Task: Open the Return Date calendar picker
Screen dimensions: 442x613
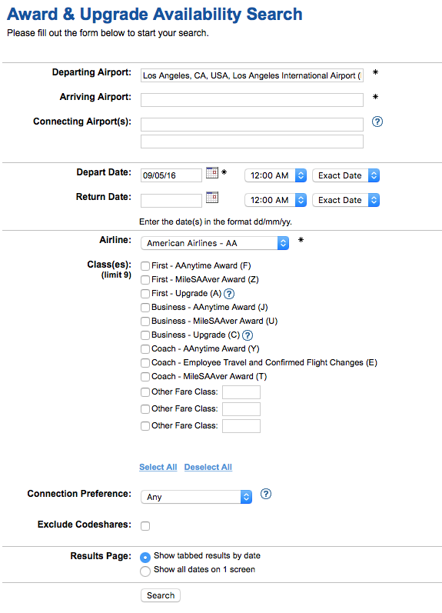Action: (212, 198)
